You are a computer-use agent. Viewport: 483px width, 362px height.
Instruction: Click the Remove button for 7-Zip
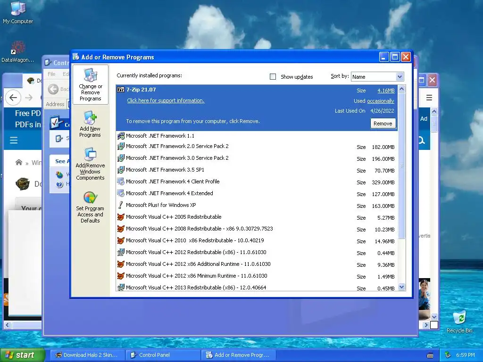(x=383, y=123)
